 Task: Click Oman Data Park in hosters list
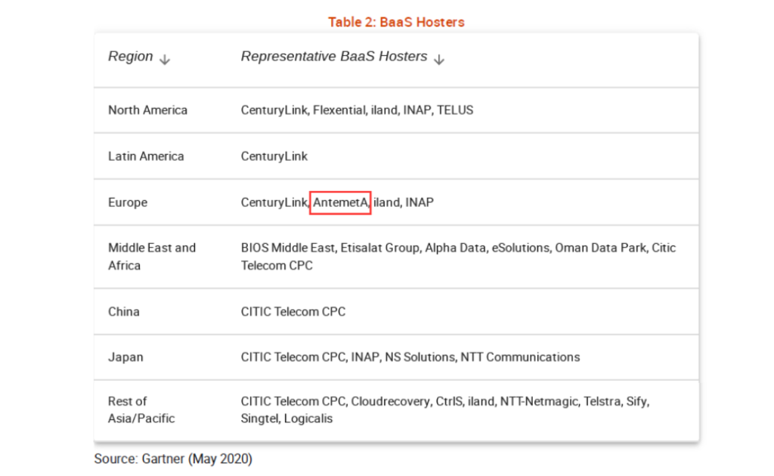pos(602,248)
